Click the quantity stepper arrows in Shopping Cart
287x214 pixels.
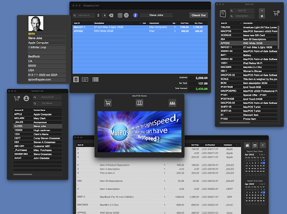(98, 15)
